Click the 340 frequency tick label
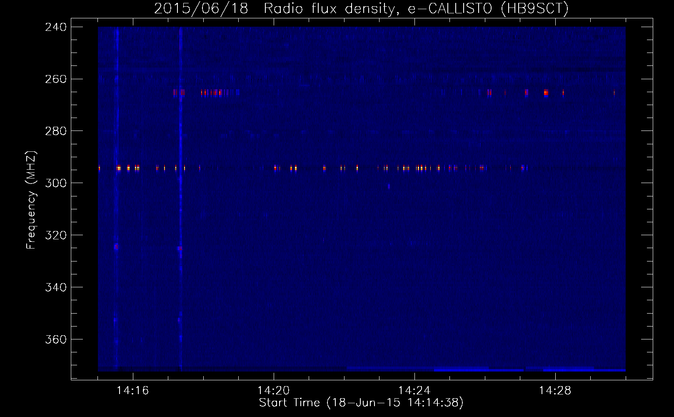674x417 pixels. 55,287
